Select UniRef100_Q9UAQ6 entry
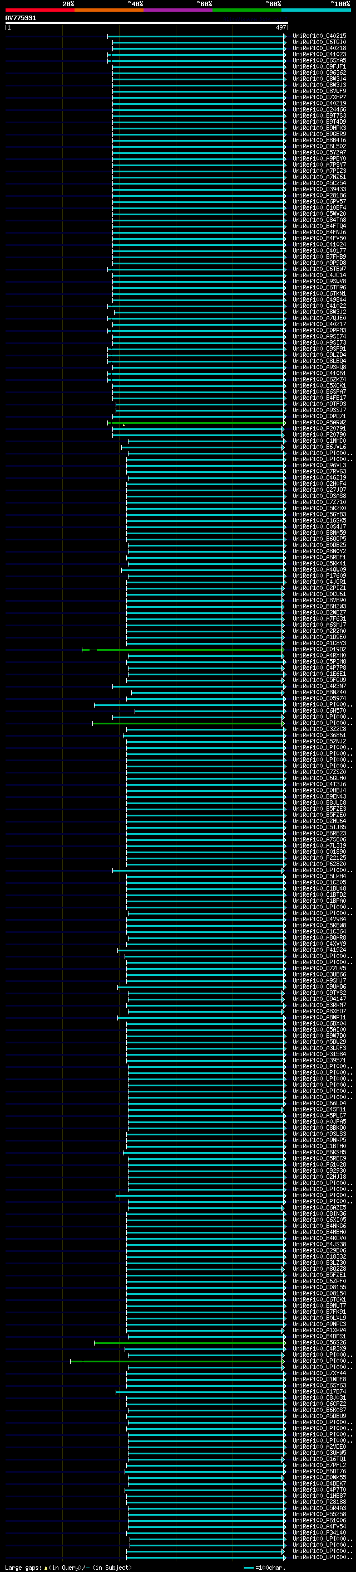The height and width of the screenshot is (1572, 356). (x=319, y=987)
